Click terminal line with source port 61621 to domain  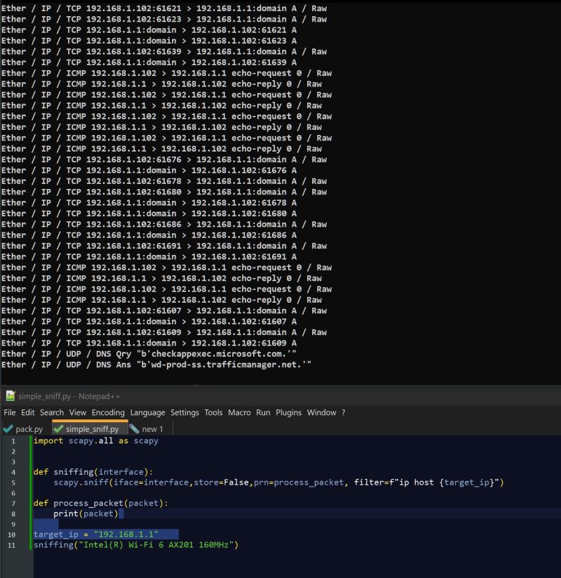164,8
